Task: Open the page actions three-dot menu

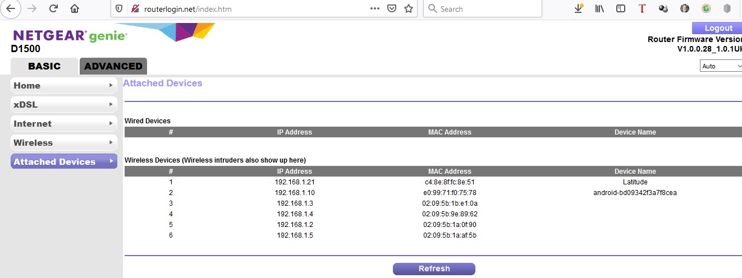Action: (375, 8)
